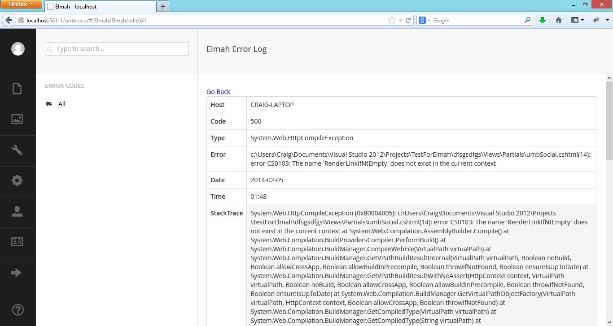This screenshot has width=613, height=326.
Task: Click the Type row label
Action: pos(218,138)
